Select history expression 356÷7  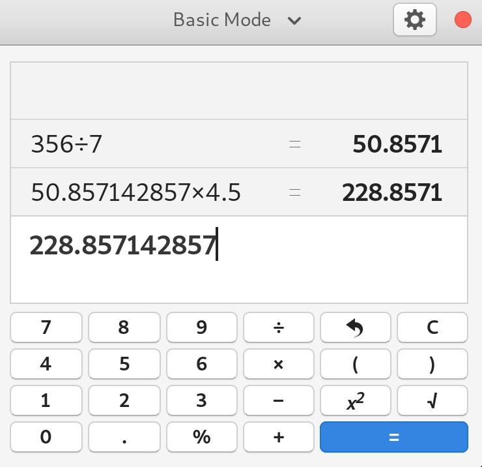(66, 144)
